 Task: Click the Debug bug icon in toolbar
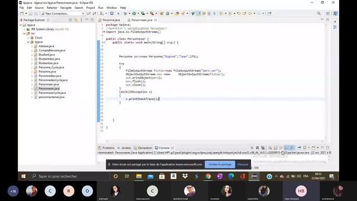tap(125, 13)
